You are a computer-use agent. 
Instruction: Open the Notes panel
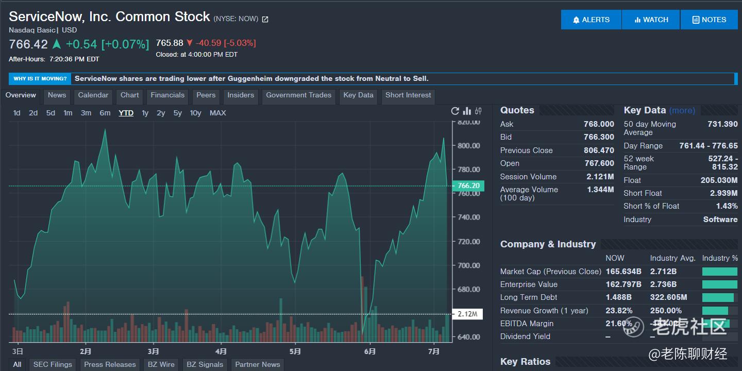[x=709, y=20]
